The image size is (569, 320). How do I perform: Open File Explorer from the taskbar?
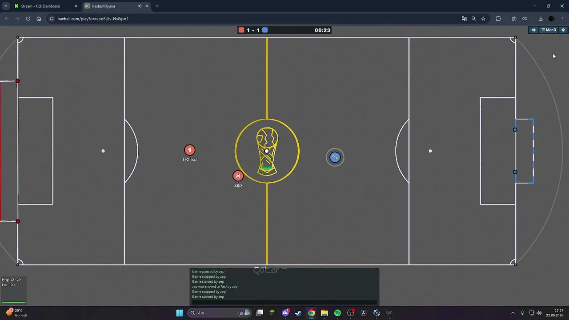click(x=325, y=313)
